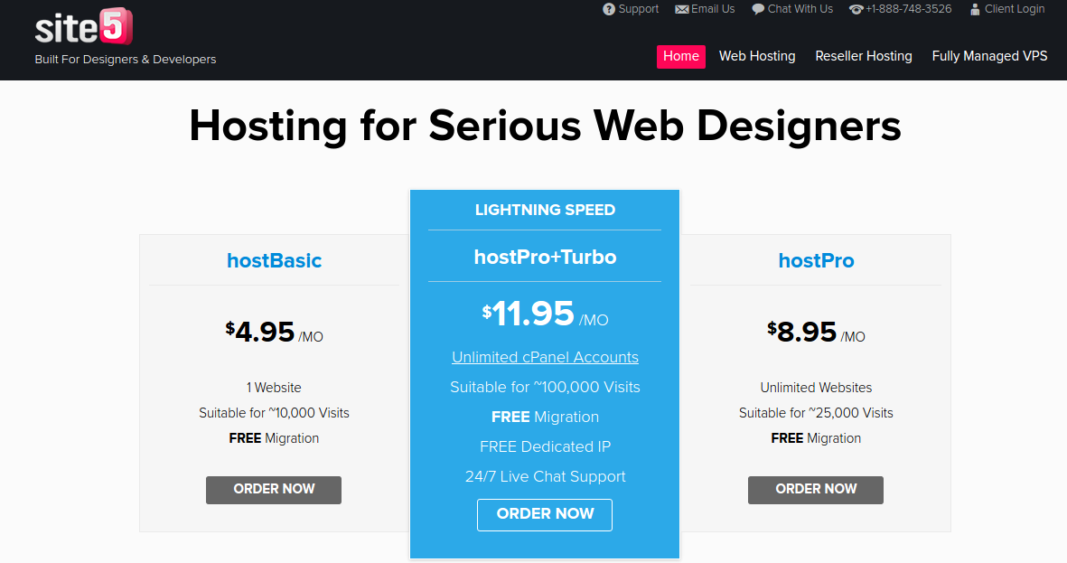Click the Client Login person icon
1067x563 pixels.
pyautogui.click(x=975, y=9)
